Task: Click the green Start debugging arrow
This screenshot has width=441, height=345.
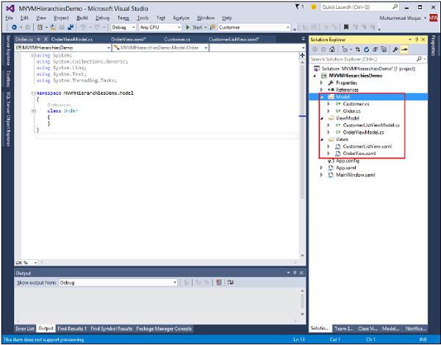Action: pos(188,27)
